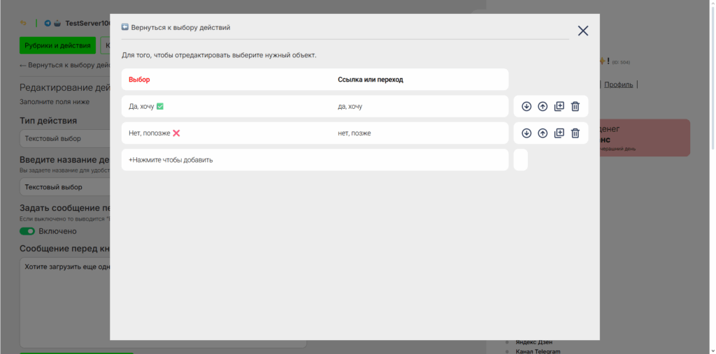Toggle the "Включено" switch
The image size is (716, 354).
coord(27,231)
